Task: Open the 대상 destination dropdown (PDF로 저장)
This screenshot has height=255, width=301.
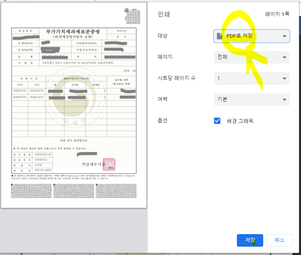Action: [252, 36]
